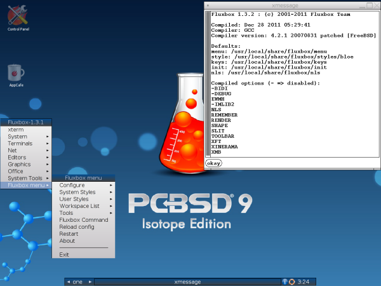This screenshot has height=286, width=381.
Task: Switch to next workspace with right arrow
Action: [90, 282]
